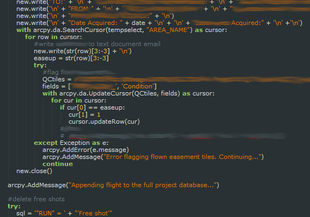Click the 'sql = ' line with 'Free shot'
The image size is (310, 217).
click(64, 213)
